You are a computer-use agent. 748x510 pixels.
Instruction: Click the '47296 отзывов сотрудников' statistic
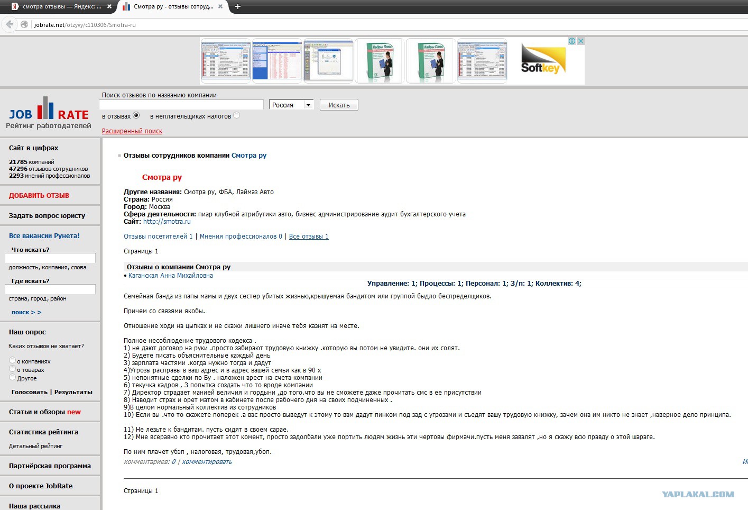49,169
